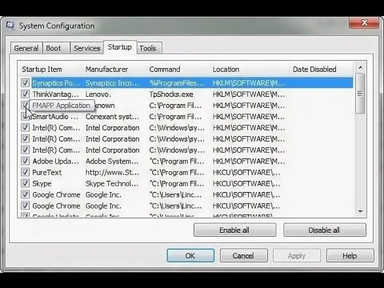Toggle the SmartAudio startup checkbox
The image size is (384, 288).
pos(25,116)
